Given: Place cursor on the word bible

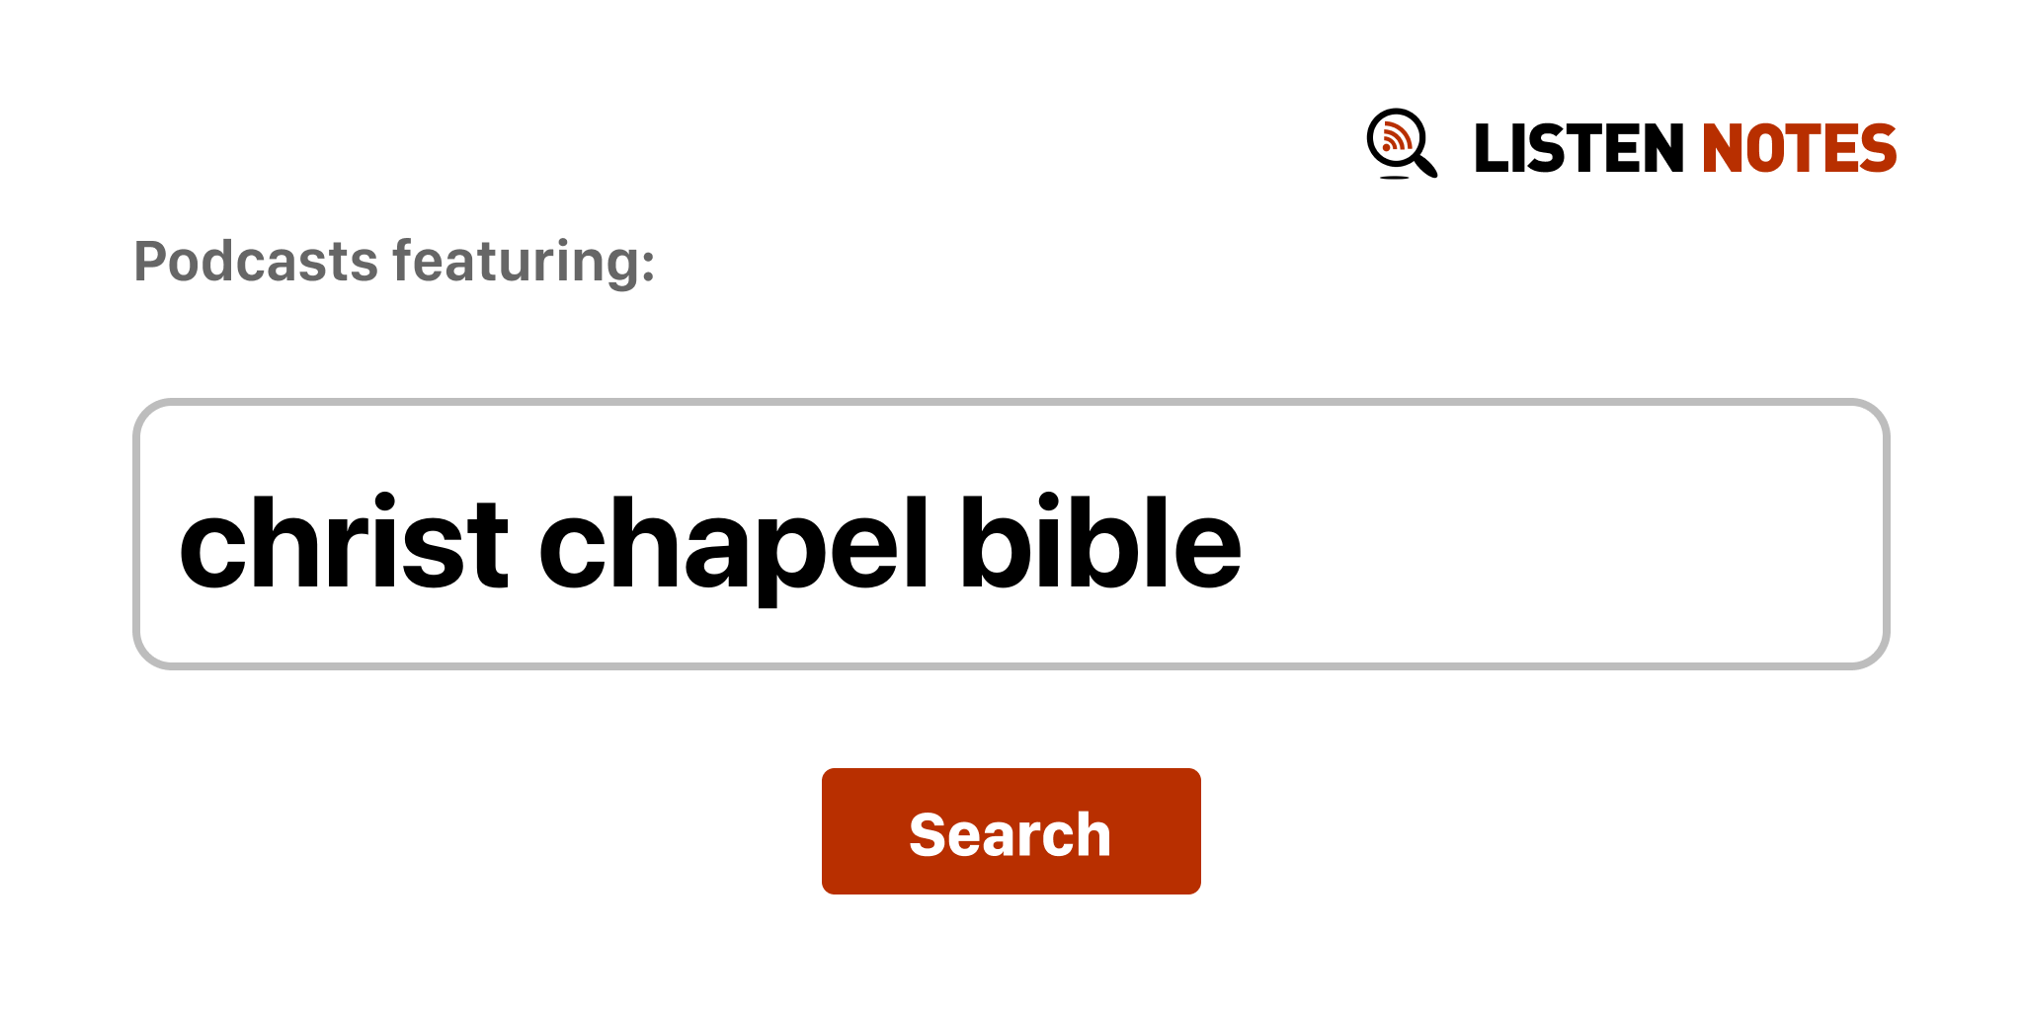Looking at the screenshot, I should pyautogui.click(x=1099, y=545).
